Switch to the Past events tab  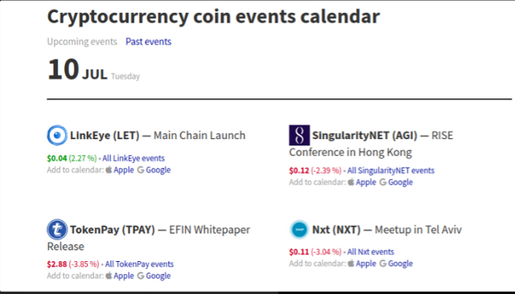click(x=148, y=42)
